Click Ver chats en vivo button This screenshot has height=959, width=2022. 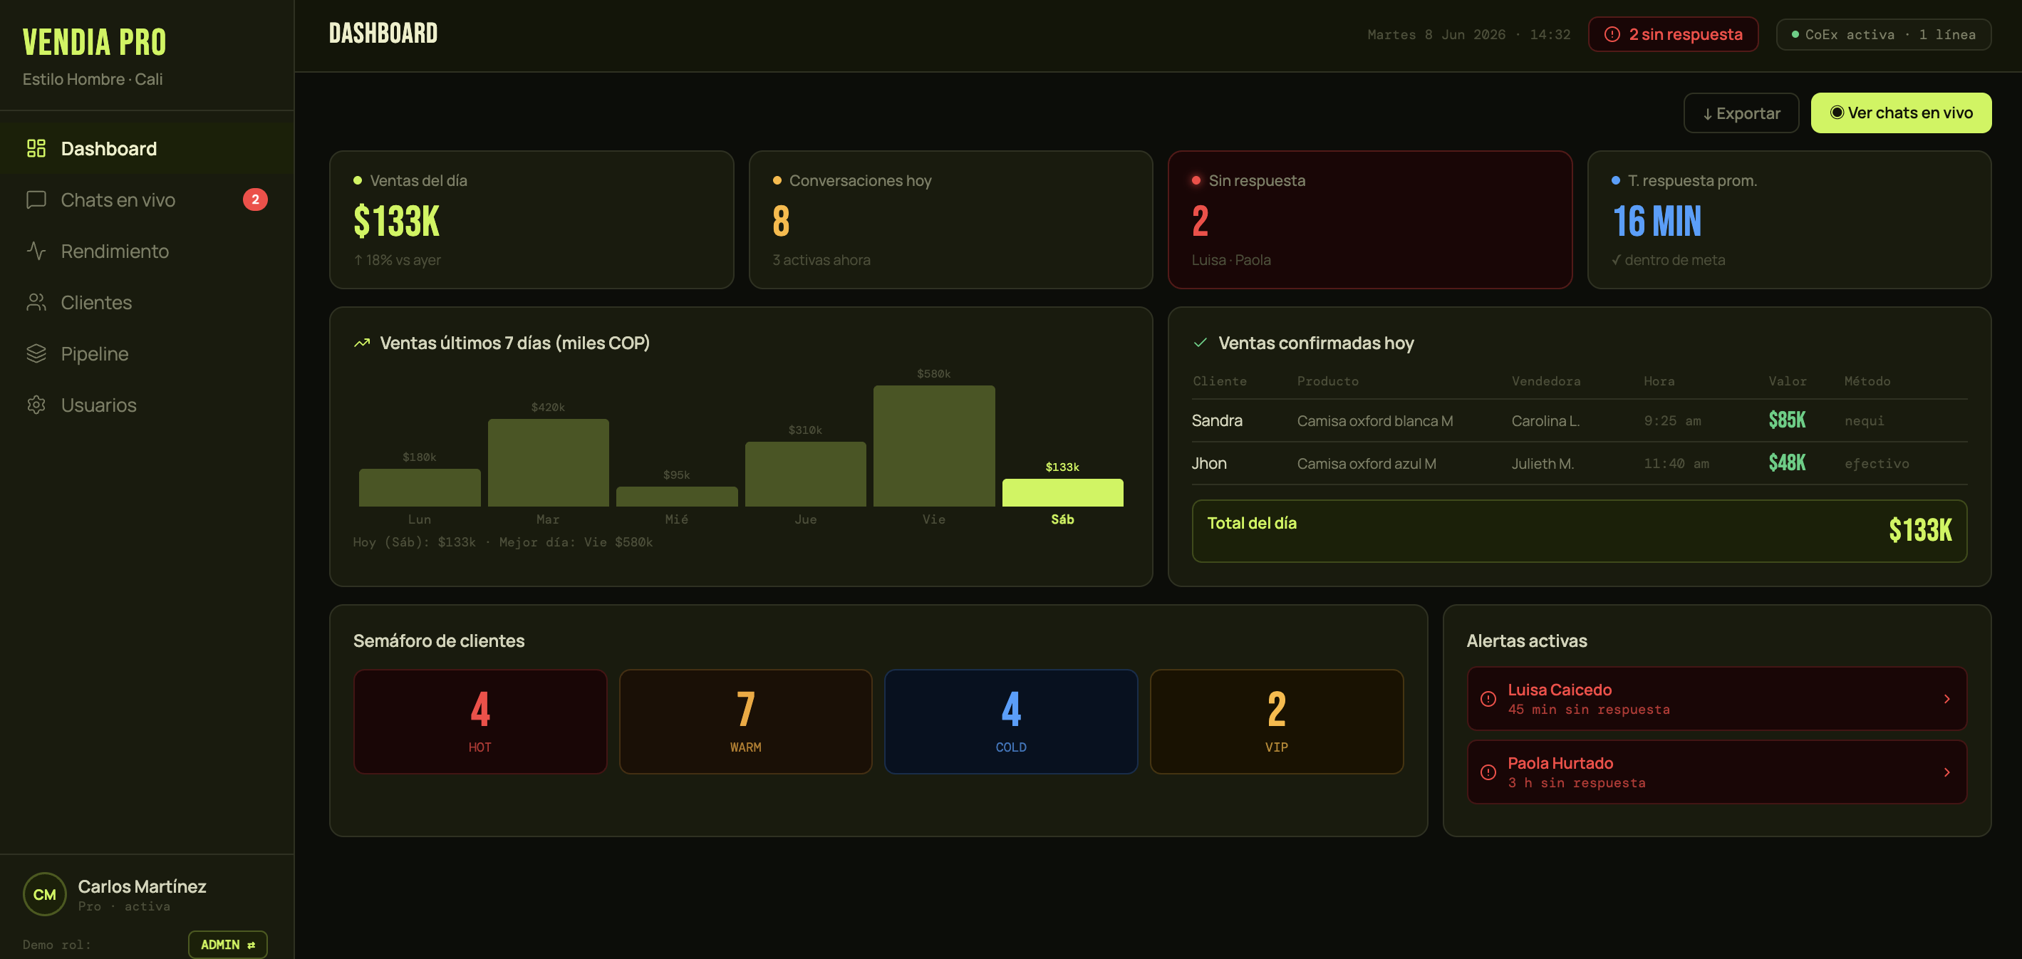coord(1900,113)
